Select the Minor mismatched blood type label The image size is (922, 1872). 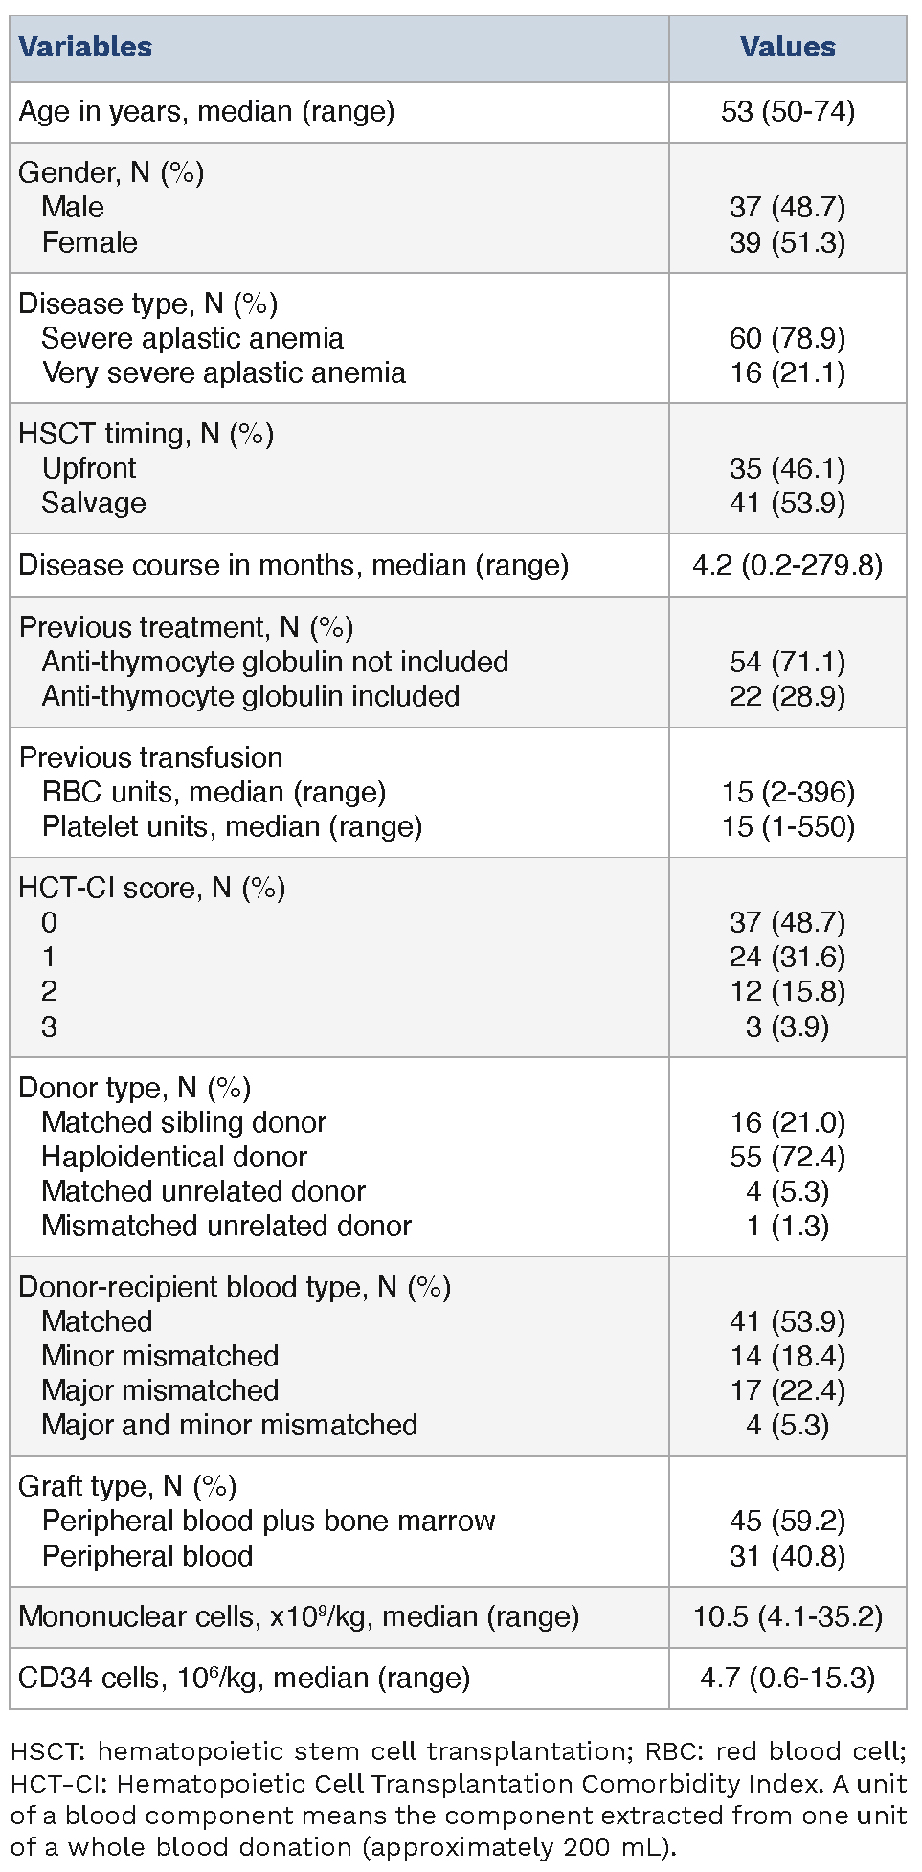pos(160,1356)
